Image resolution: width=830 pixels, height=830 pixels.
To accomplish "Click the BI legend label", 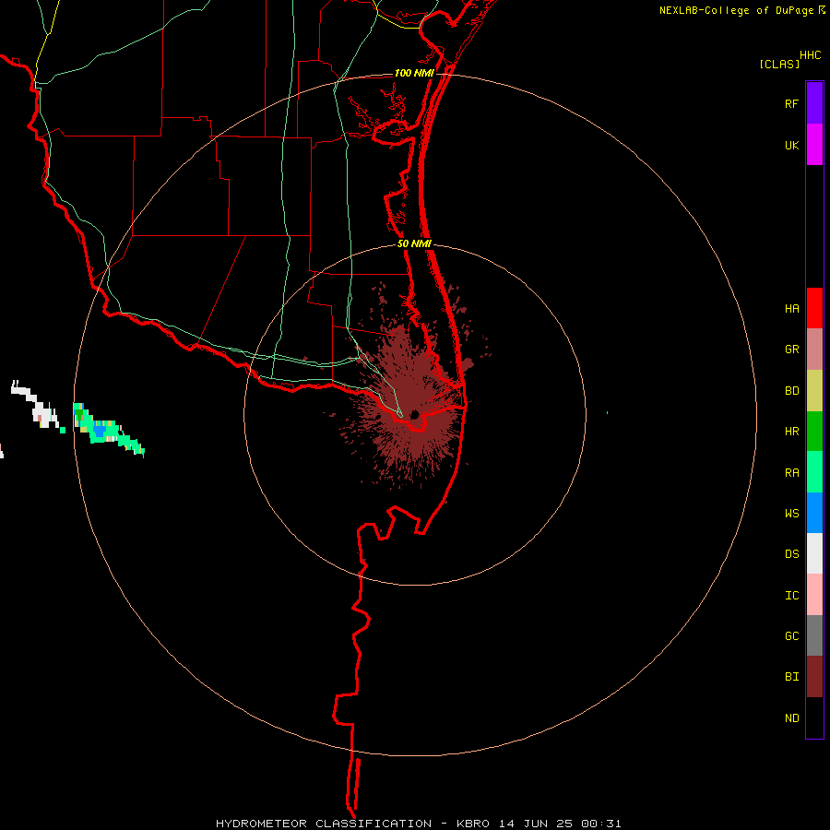I will [x=791, y=677].
